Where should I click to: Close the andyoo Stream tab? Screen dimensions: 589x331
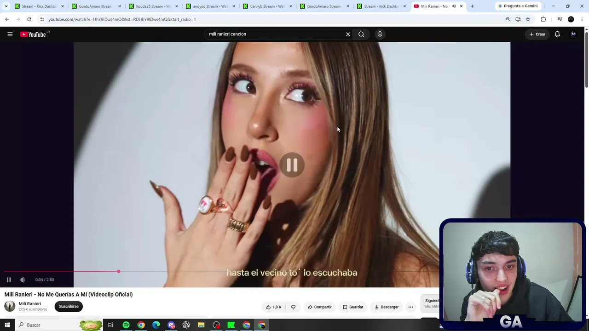(233, 6)
